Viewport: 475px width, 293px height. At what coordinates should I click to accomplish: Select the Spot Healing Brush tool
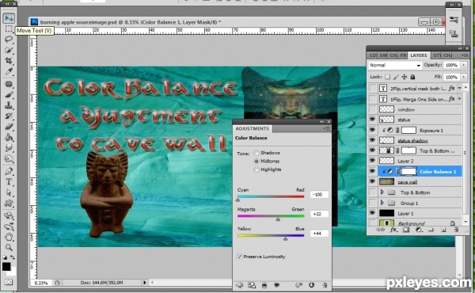9,84
